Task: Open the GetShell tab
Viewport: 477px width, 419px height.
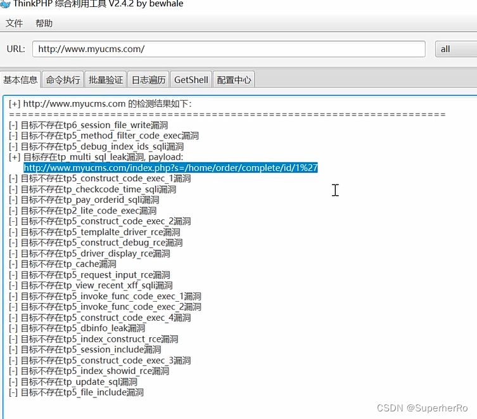Action: 191,80
